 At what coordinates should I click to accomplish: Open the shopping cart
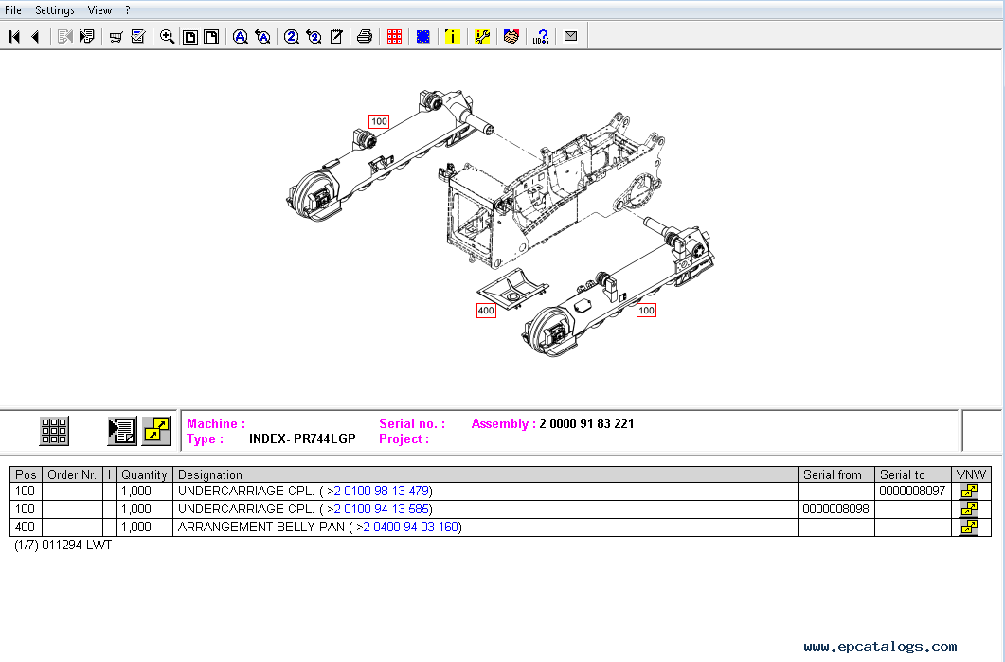116,37
